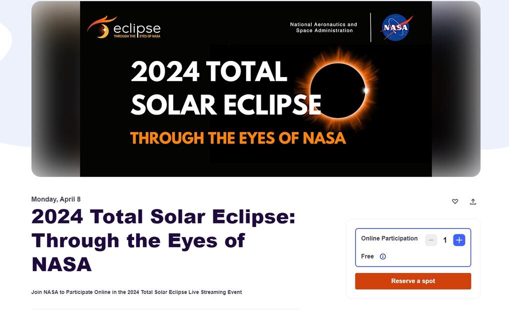Click the Join NASA description line
The image size is (509, 310).
click(137, 292)
